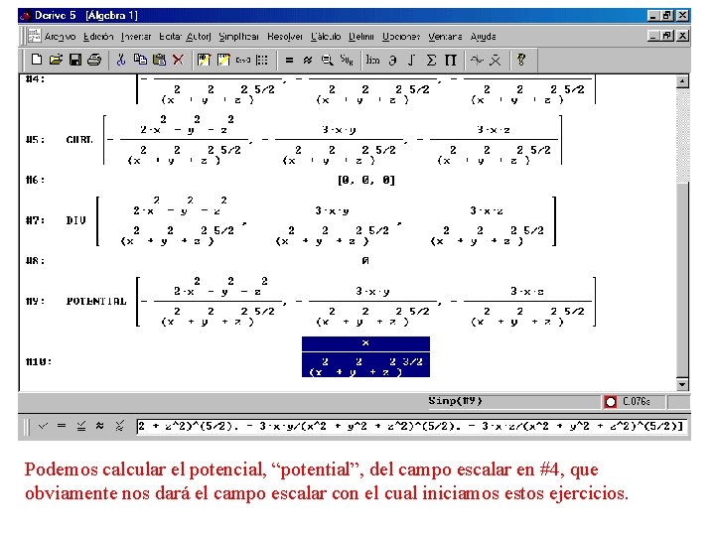The image size is (715, 536).
Task: Click Enter and Approximate icon on entry bar
Action: point(119,426)
